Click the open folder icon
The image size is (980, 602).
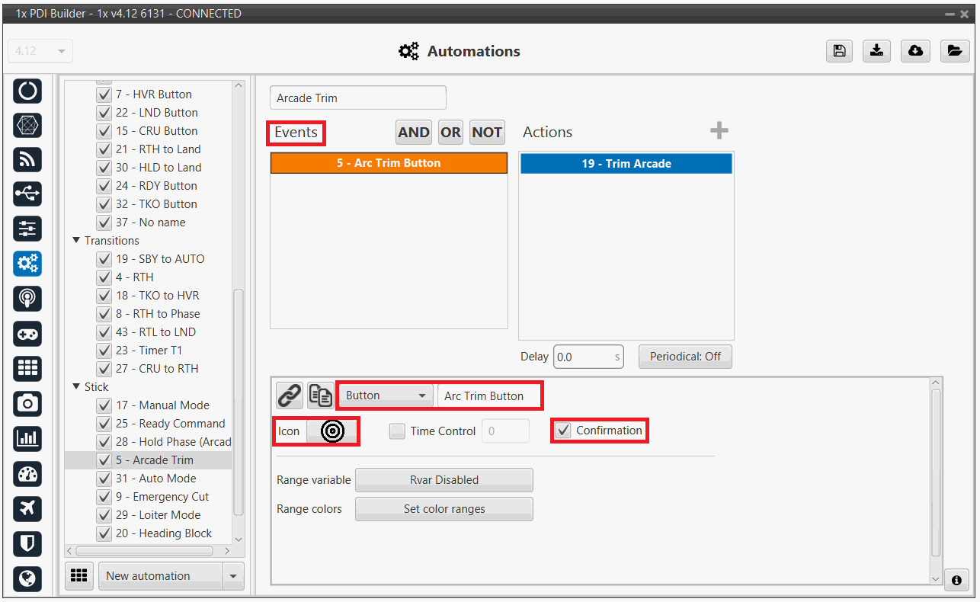coord(953,51)
